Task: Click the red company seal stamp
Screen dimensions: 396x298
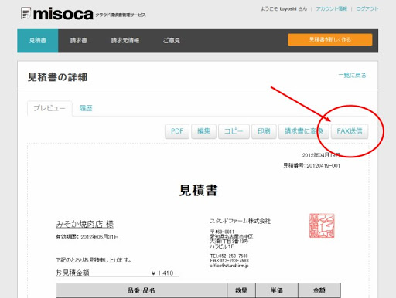Action: pos(322,225)
